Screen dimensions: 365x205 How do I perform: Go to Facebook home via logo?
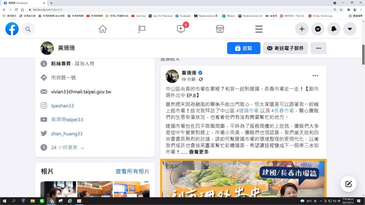click(12, 29)
